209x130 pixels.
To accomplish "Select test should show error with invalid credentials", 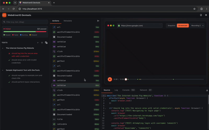I will pyautogui.click(x=24, y=61).
